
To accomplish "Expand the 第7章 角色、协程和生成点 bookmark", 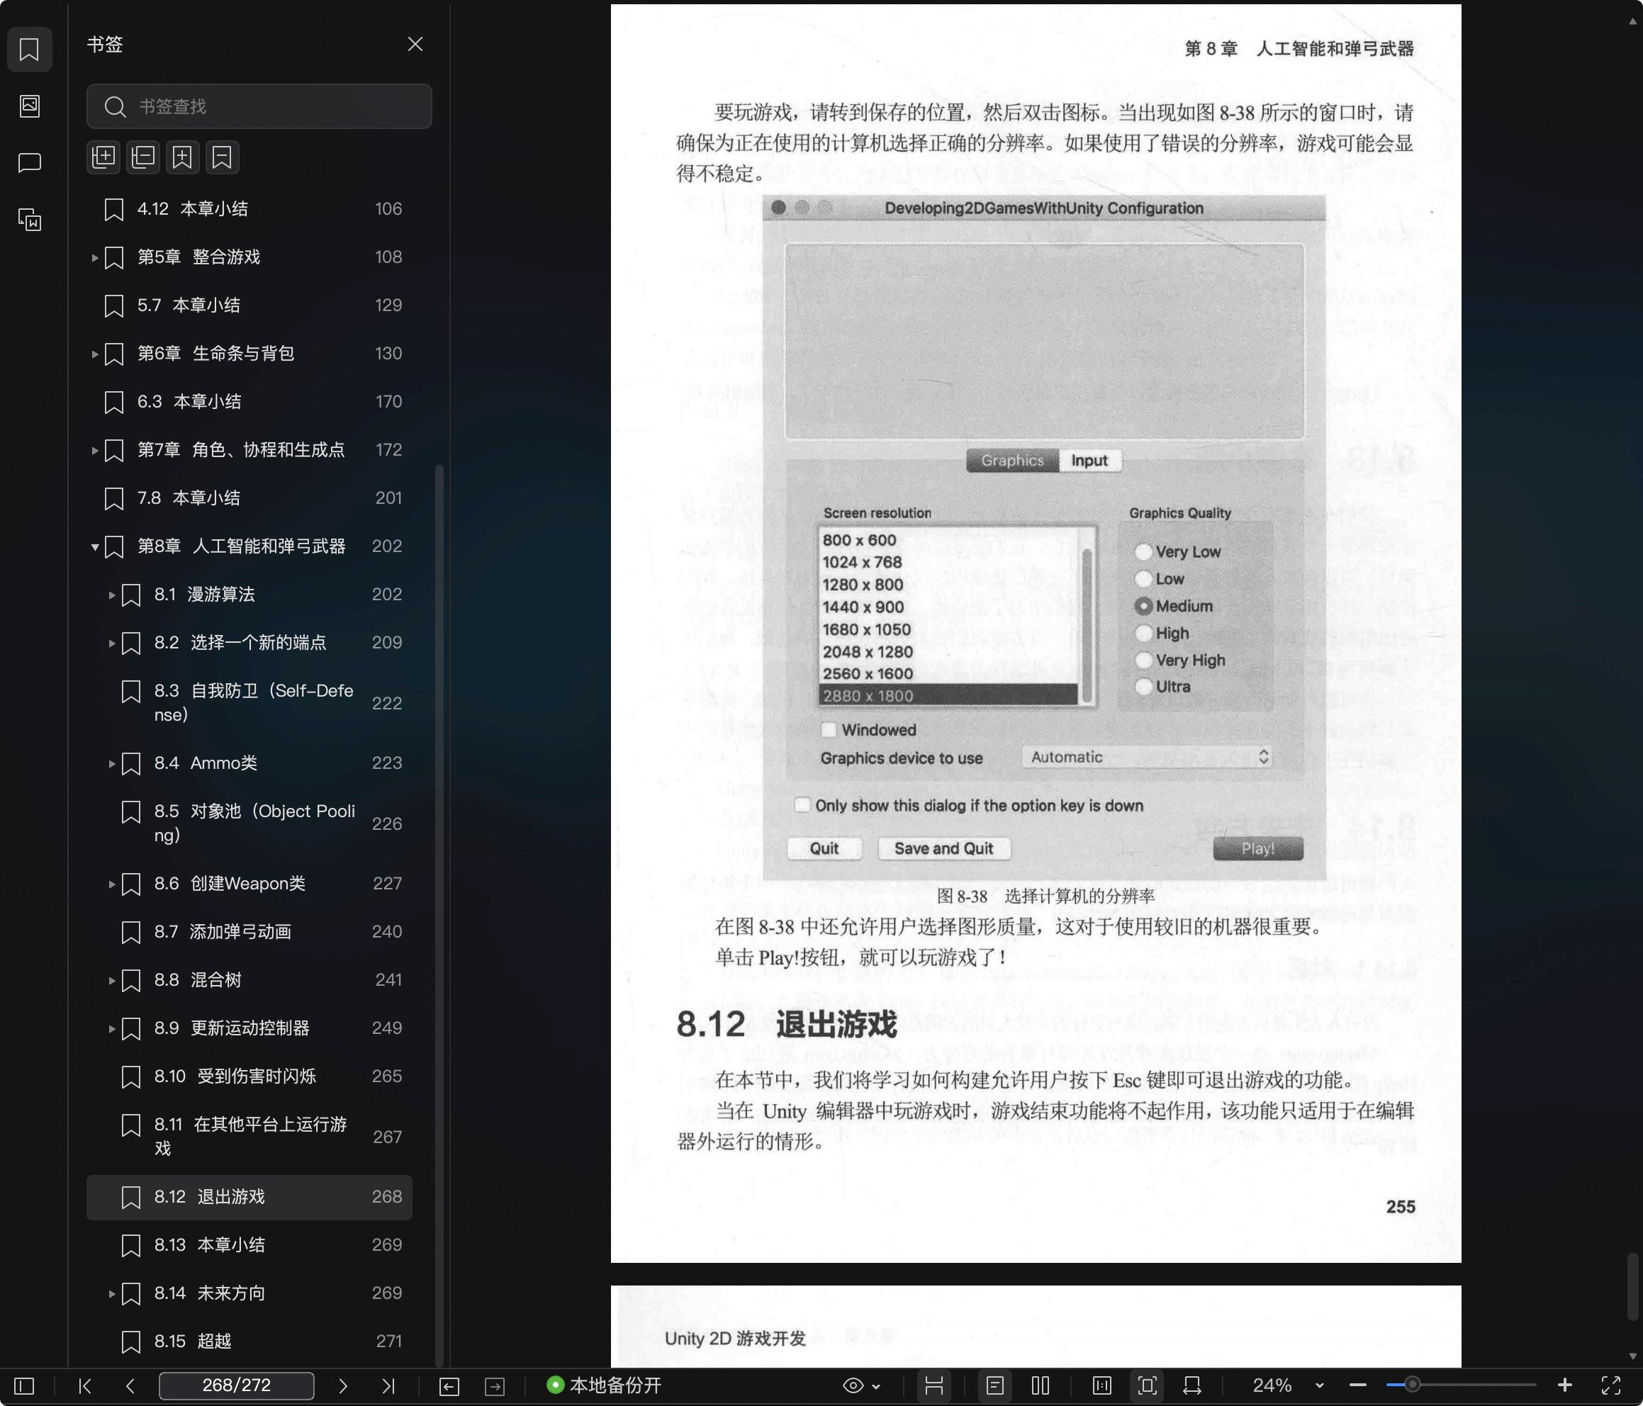I will pos(94,451).
